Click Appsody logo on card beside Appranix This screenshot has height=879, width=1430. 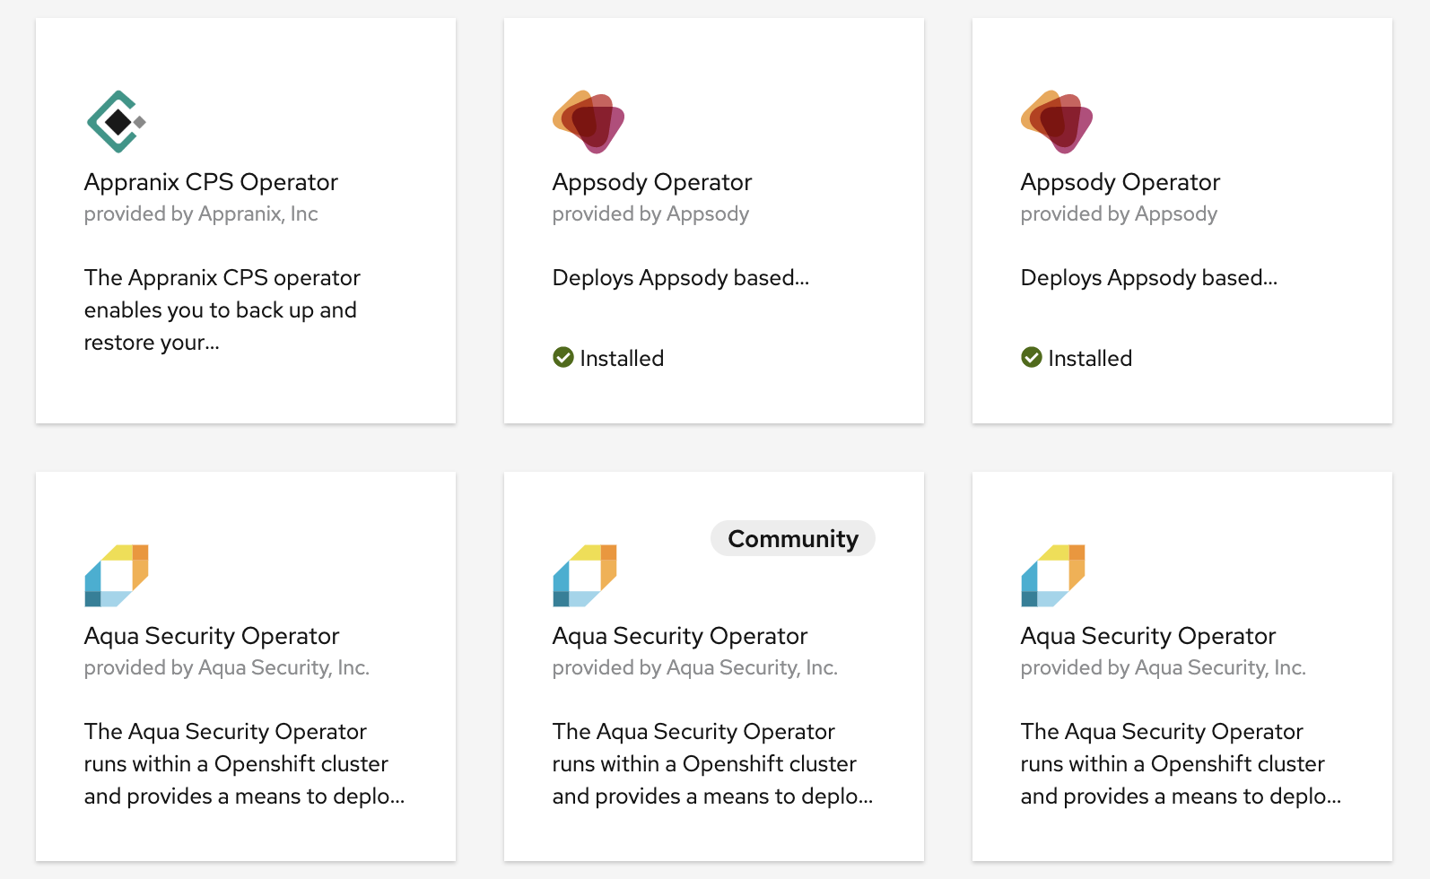coord(589,121)
